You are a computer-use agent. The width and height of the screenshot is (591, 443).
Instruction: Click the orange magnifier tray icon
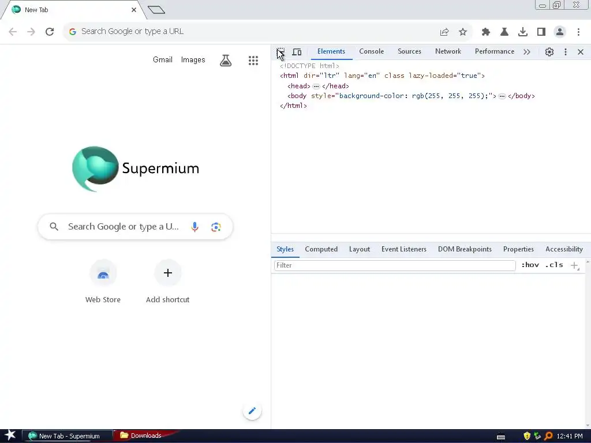tap(548, 436)
